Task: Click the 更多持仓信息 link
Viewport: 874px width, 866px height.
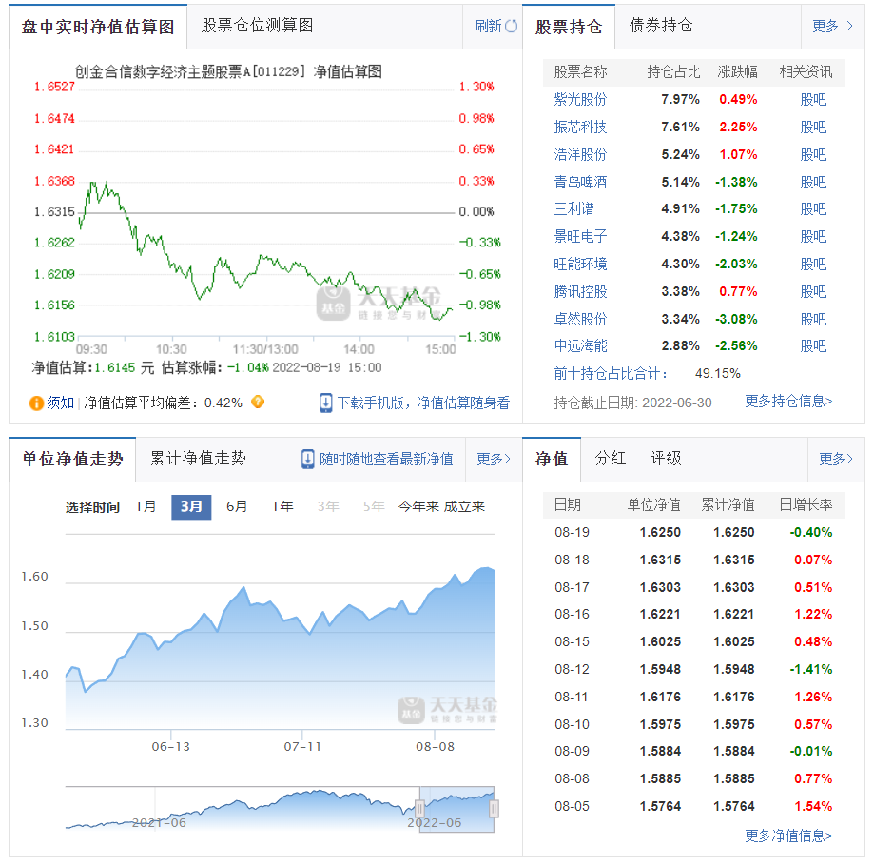Action: (x=788, y=403)
